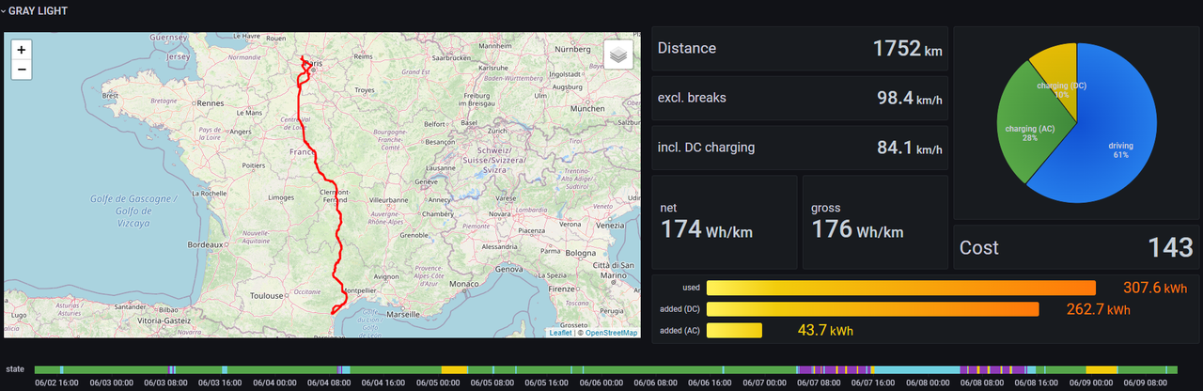Click the light blue state segment near 06/08 00:00
The width and height of the screenshot is (1203, 391).
pyautogui.click(x=915, y=370)
